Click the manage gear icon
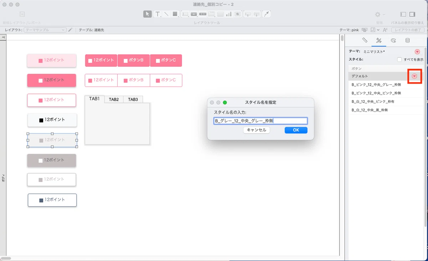The width and height of the screenshot is (428, 261). click(x=378, y=14)
